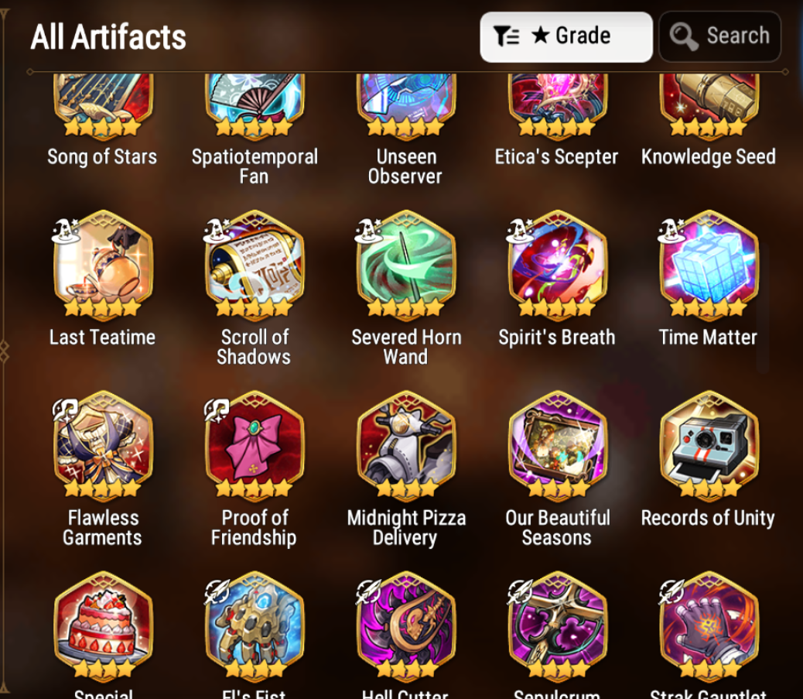Screen dimensions: 803x699
Task: Open the Search artifacts field
Action: (x=720, y=37)
